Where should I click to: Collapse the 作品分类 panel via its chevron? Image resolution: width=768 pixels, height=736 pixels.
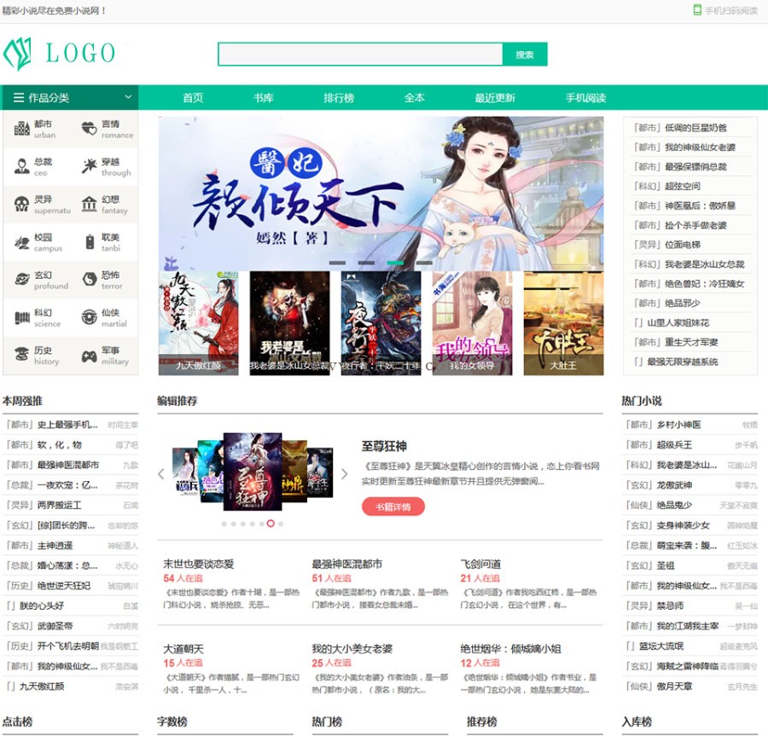pyautogui.click(x=130, y=96)
